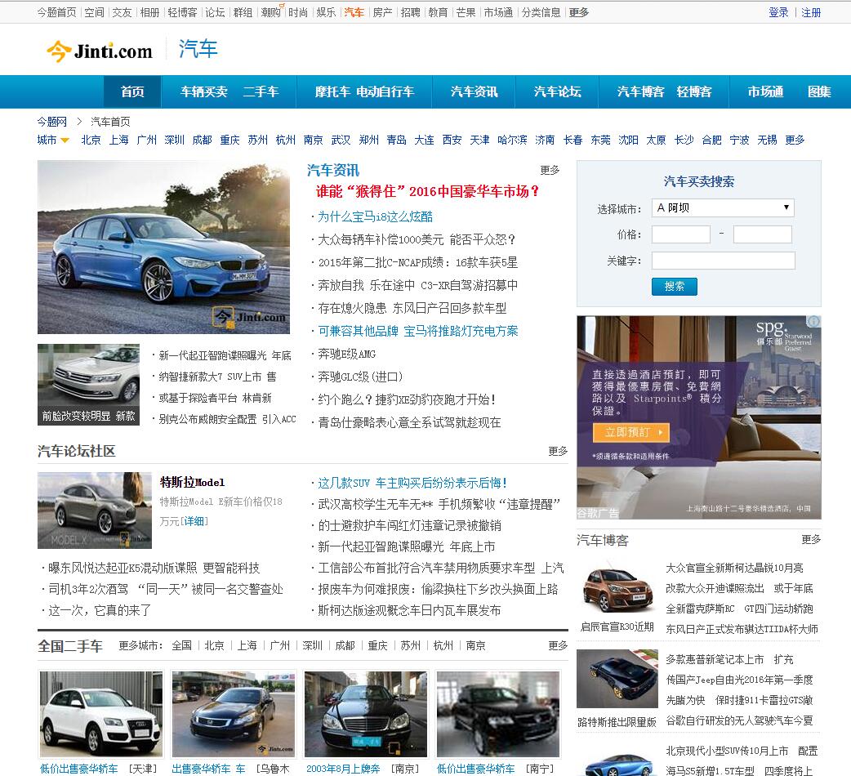Image resolution: width=851 pixels, height=776 pixels.
Task: Open 分类信息 in the top bar
Action: pos(541,12)
